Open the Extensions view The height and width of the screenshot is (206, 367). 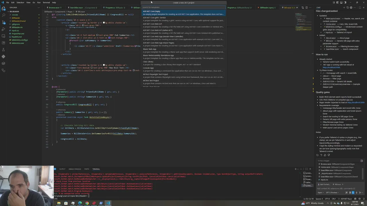point(3,43)
